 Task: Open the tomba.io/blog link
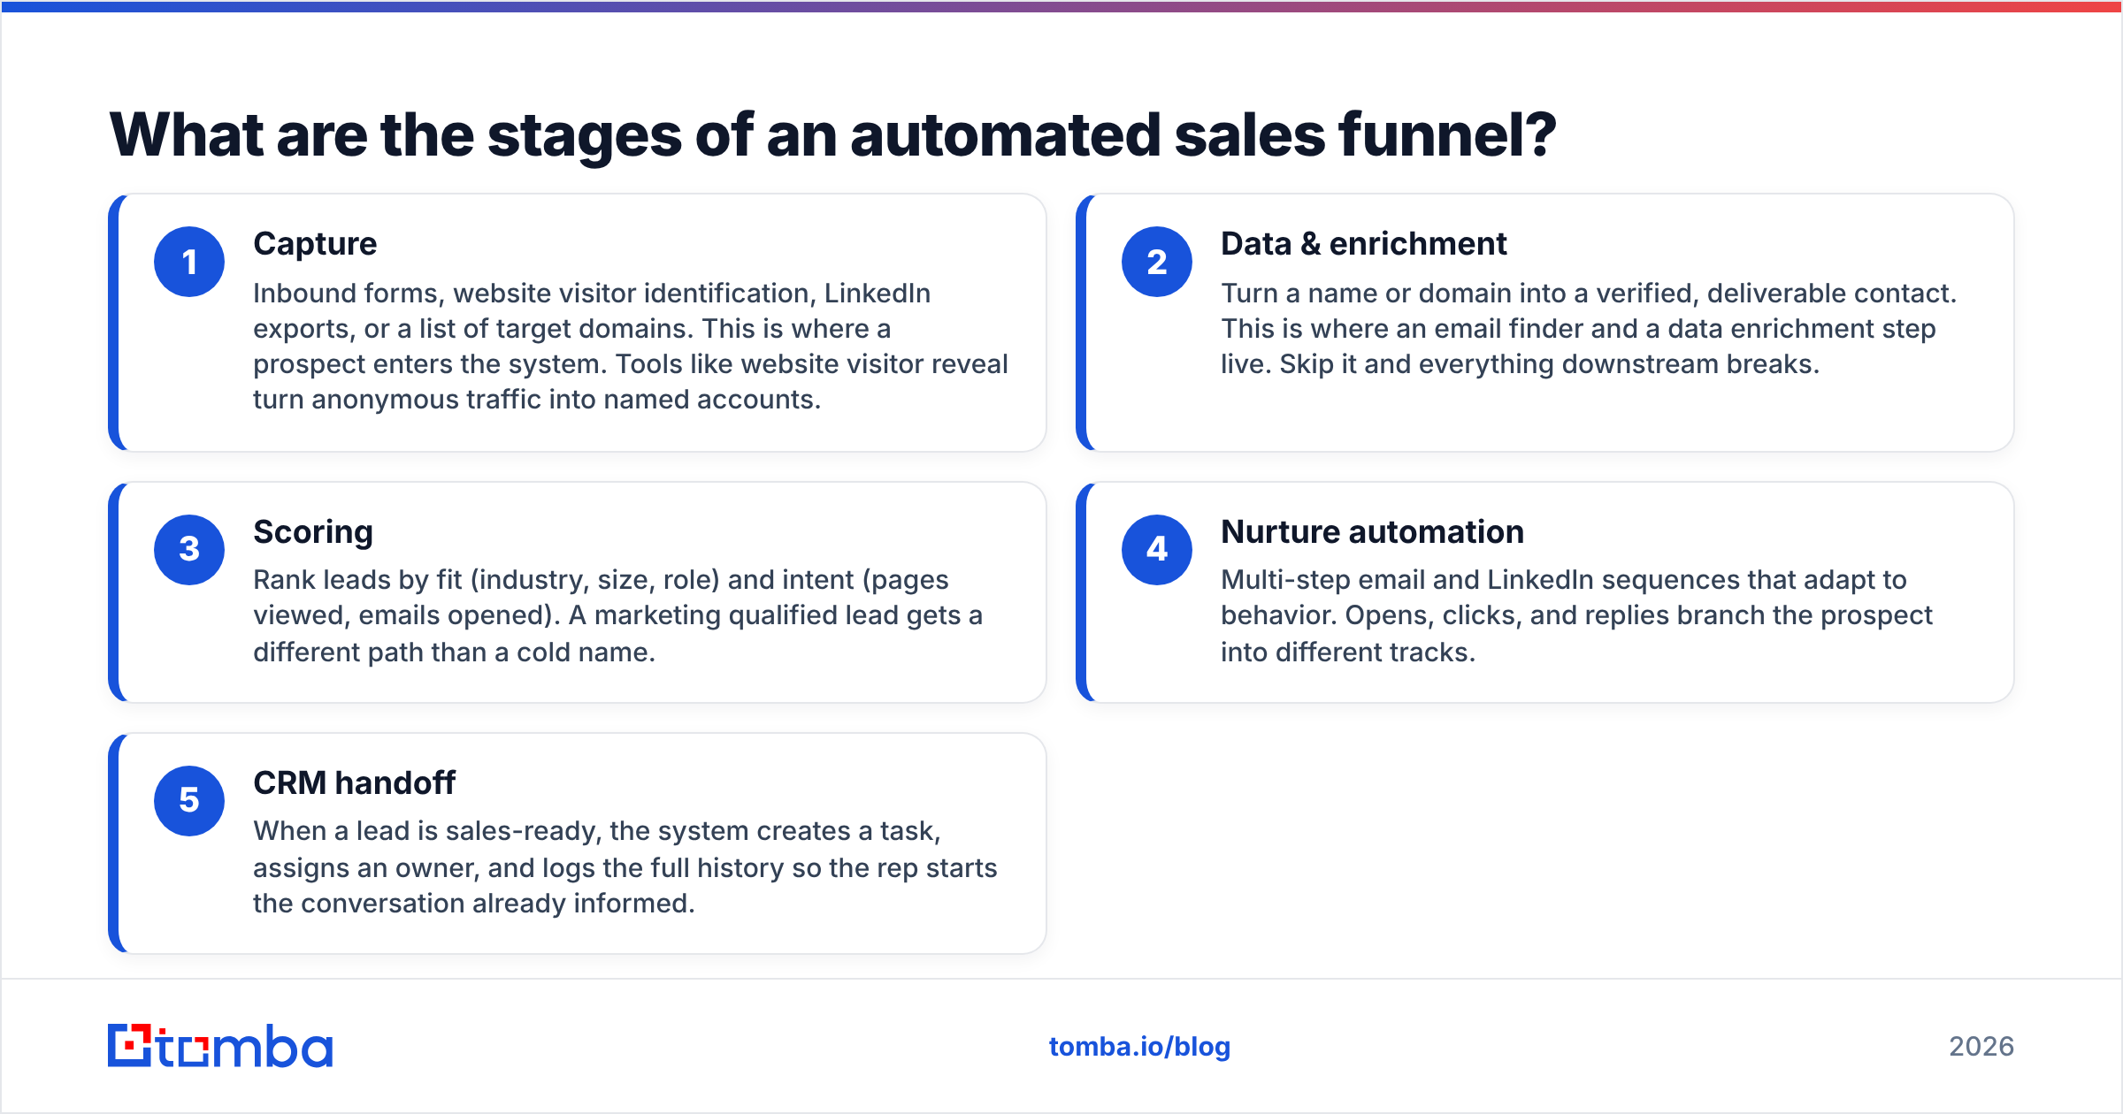(1139, 1046)
